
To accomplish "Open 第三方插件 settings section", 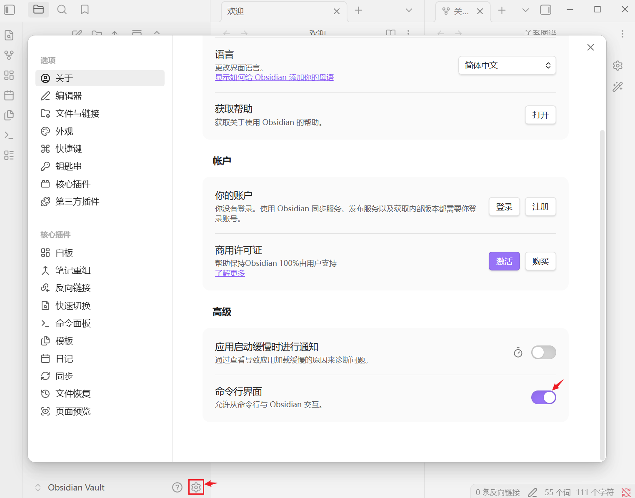I will click(100, 202).
